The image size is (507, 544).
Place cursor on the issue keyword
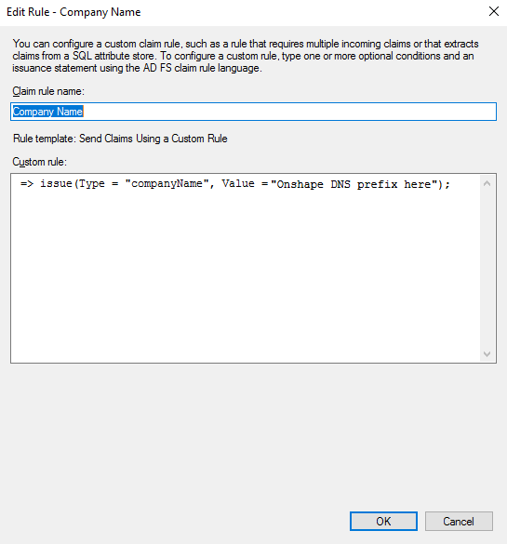[x=56, y=183]
